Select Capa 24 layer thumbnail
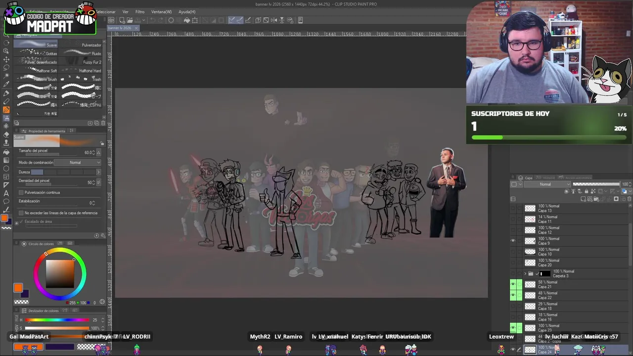This screenshot has height=356, width=633. 530,350
